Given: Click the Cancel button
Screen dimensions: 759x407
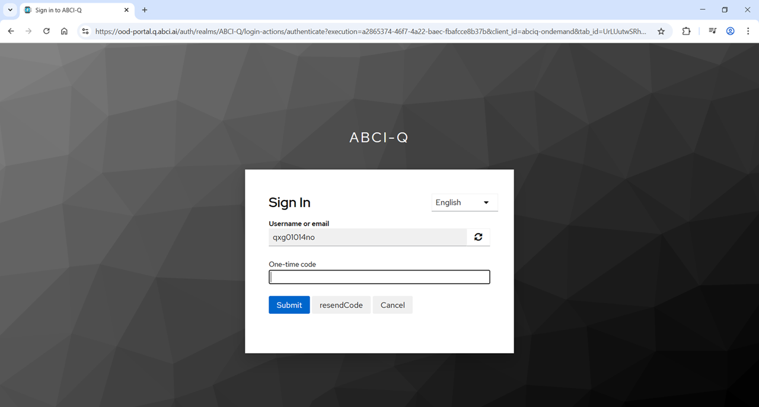Looking at the screenshot, I should [393, 305].
